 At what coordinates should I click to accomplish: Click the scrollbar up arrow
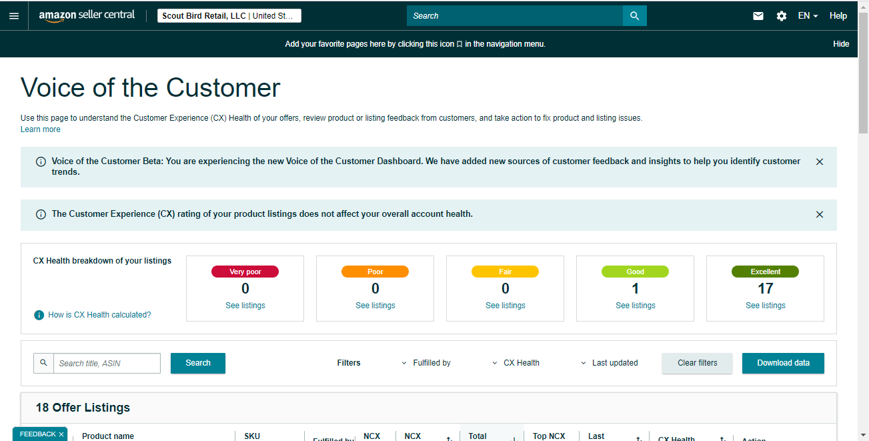pyautogui.click(x=864, y=5)
